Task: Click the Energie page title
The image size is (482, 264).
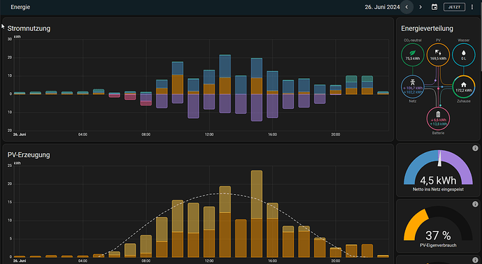Action: tap(20, 7)
